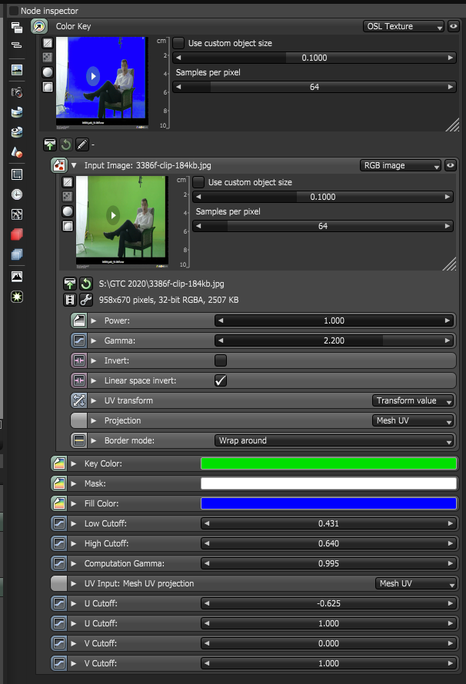Open the visible environment icon with eye
The height and width of the screenshot is (684, 466).
tap(17, 131)
